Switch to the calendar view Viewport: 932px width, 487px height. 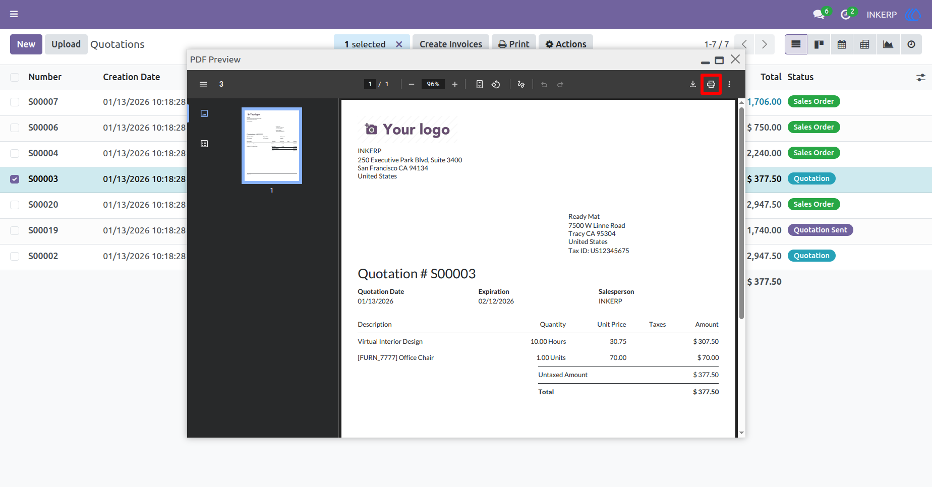click(x=842, y=44)
